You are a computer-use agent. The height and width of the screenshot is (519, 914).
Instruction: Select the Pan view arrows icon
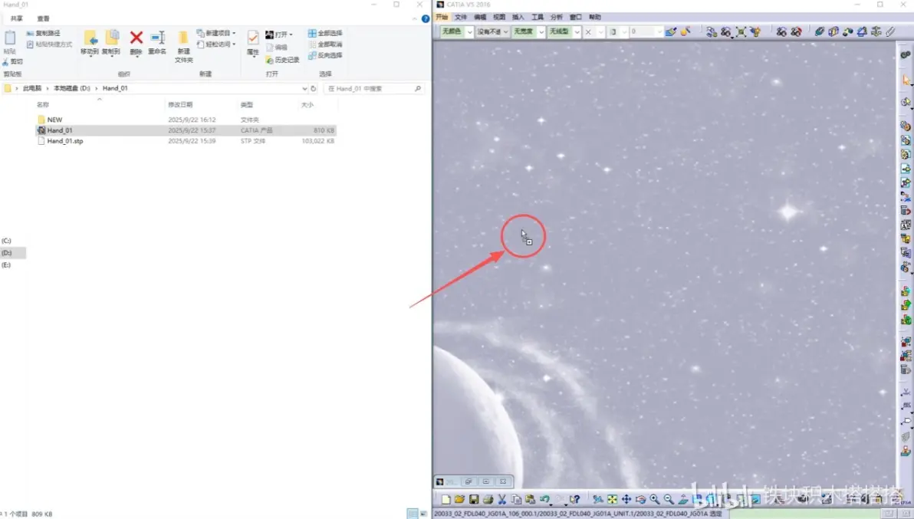[626, 499]
